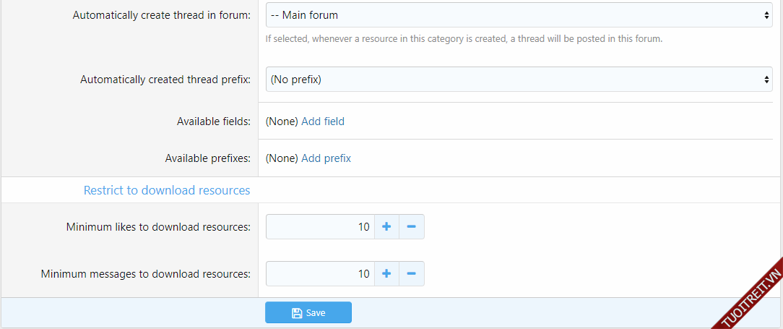Click the 'Available fields' label
783x329 pixels.
pyautogui.click(x=214, y=121)
